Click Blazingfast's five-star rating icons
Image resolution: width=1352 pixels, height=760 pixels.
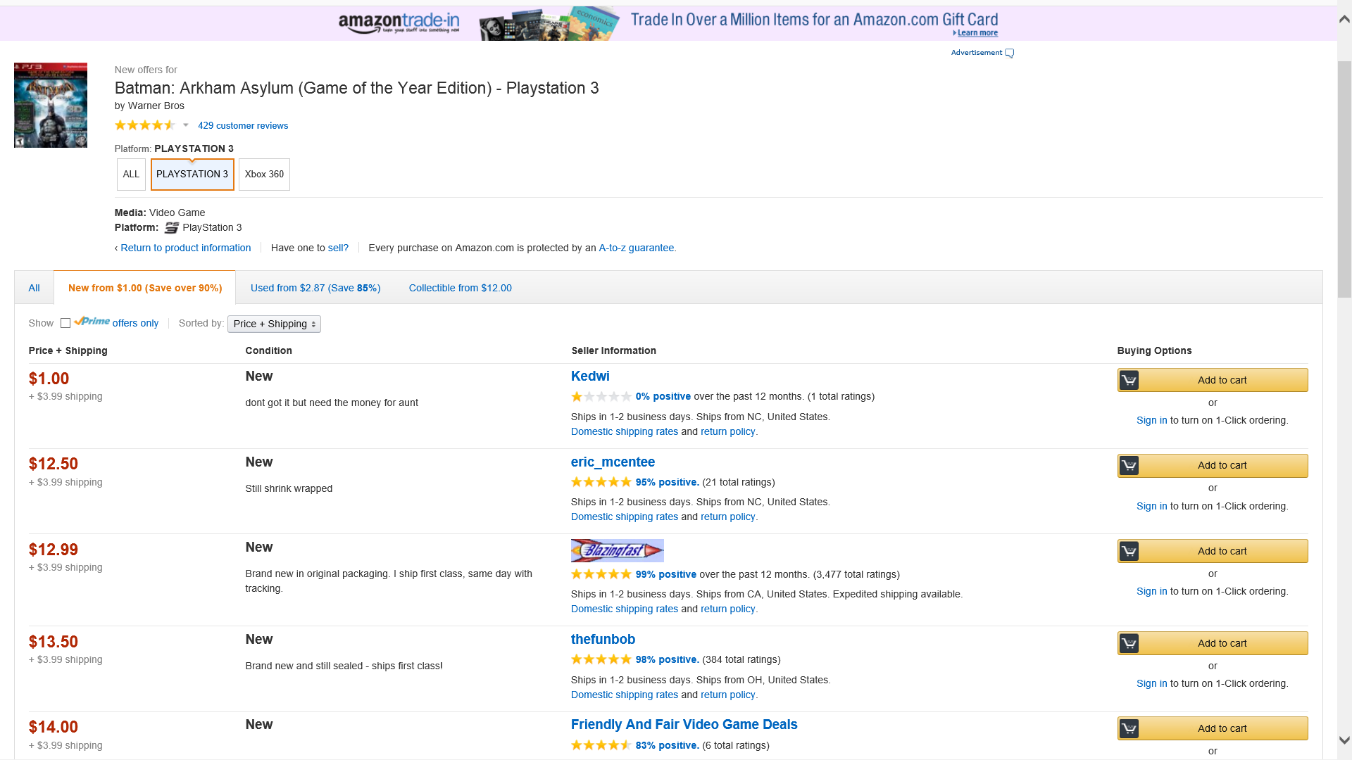(601, 574)
